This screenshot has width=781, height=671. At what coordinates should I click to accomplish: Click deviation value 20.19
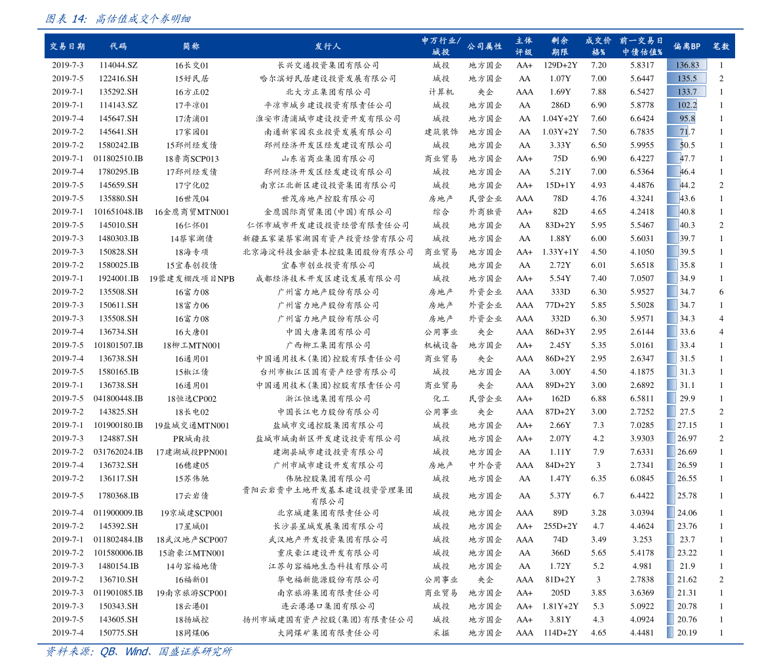[687, 633]
